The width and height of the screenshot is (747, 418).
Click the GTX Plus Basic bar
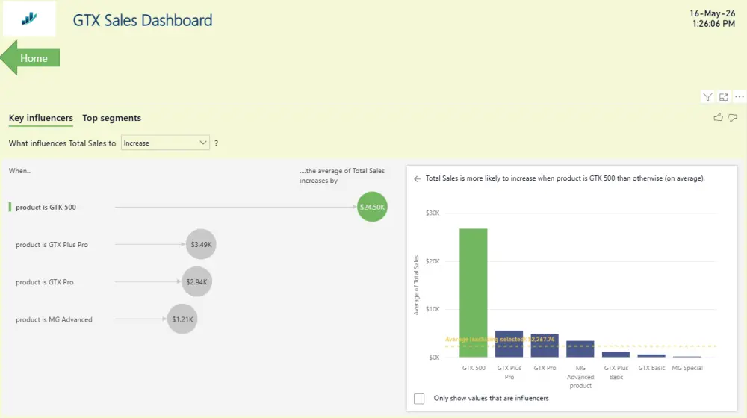tap(616, 355)
